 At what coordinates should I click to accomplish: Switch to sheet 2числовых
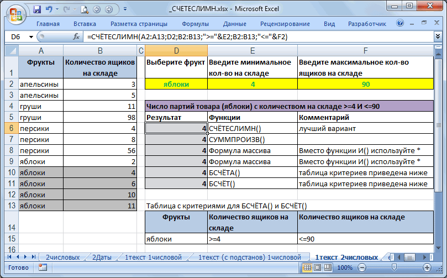tap(63, 257)
